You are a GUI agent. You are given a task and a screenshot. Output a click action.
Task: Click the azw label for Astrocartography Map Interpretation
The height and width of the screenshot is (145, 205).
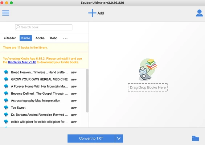click(74, 100)
